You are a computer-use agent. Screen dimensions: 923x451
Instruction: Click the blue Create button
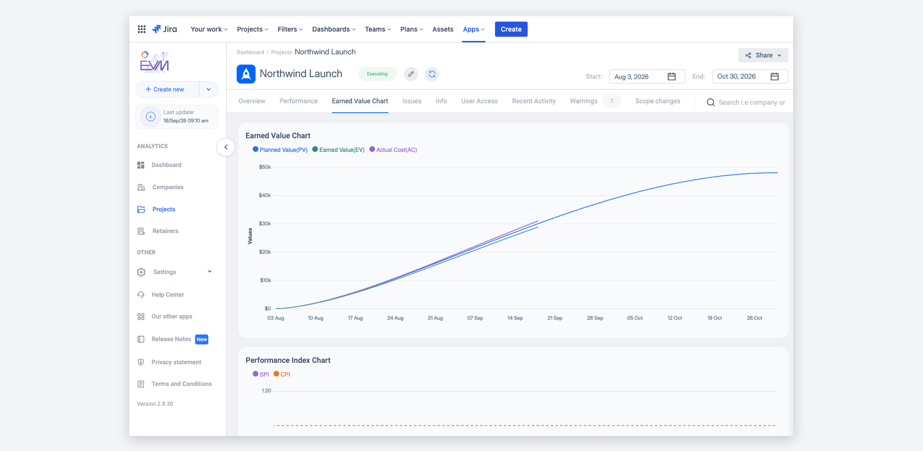(511, 29)
